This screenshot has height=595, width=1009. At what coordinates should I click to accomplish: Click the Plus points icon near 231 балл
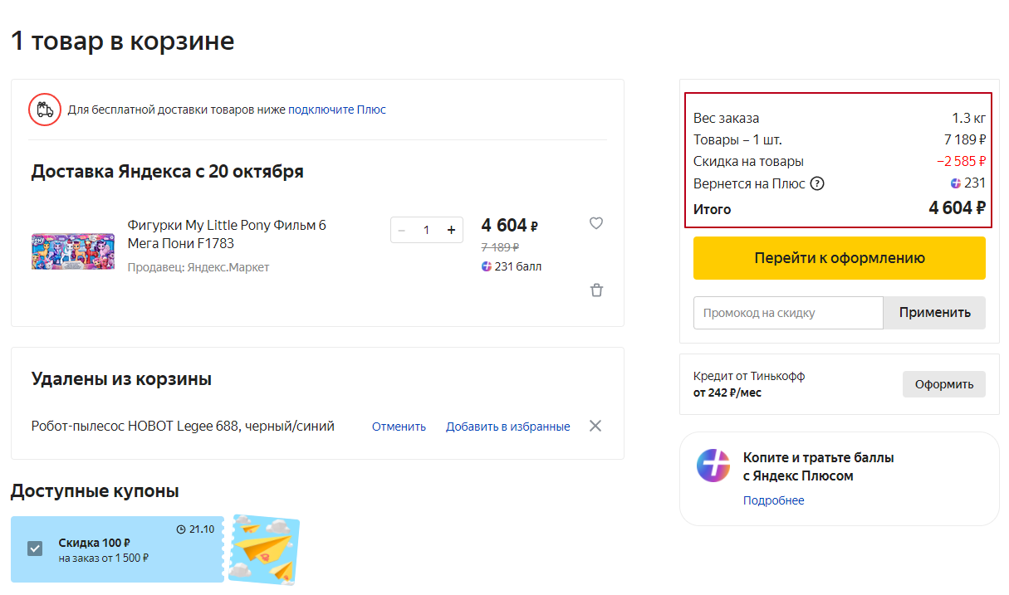coord(487,266)
